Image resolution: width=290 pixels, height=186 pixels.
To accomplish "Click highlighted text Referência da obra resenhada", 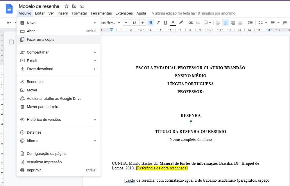I will (162, 168).
